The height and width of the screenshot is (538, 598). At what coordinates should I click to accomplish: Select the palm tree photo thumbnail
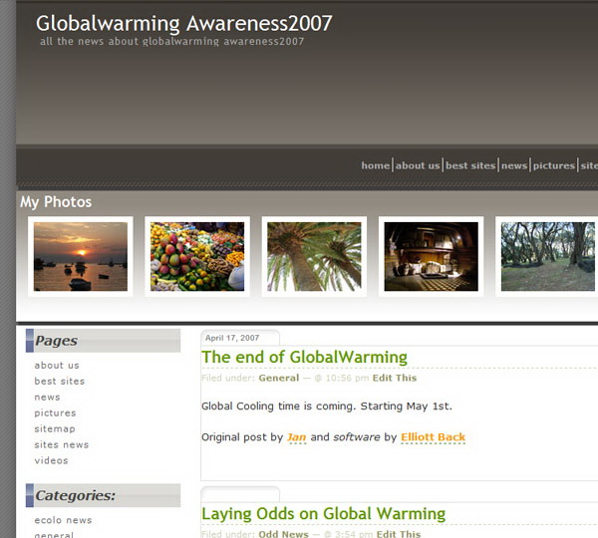(x=314, y=256)
